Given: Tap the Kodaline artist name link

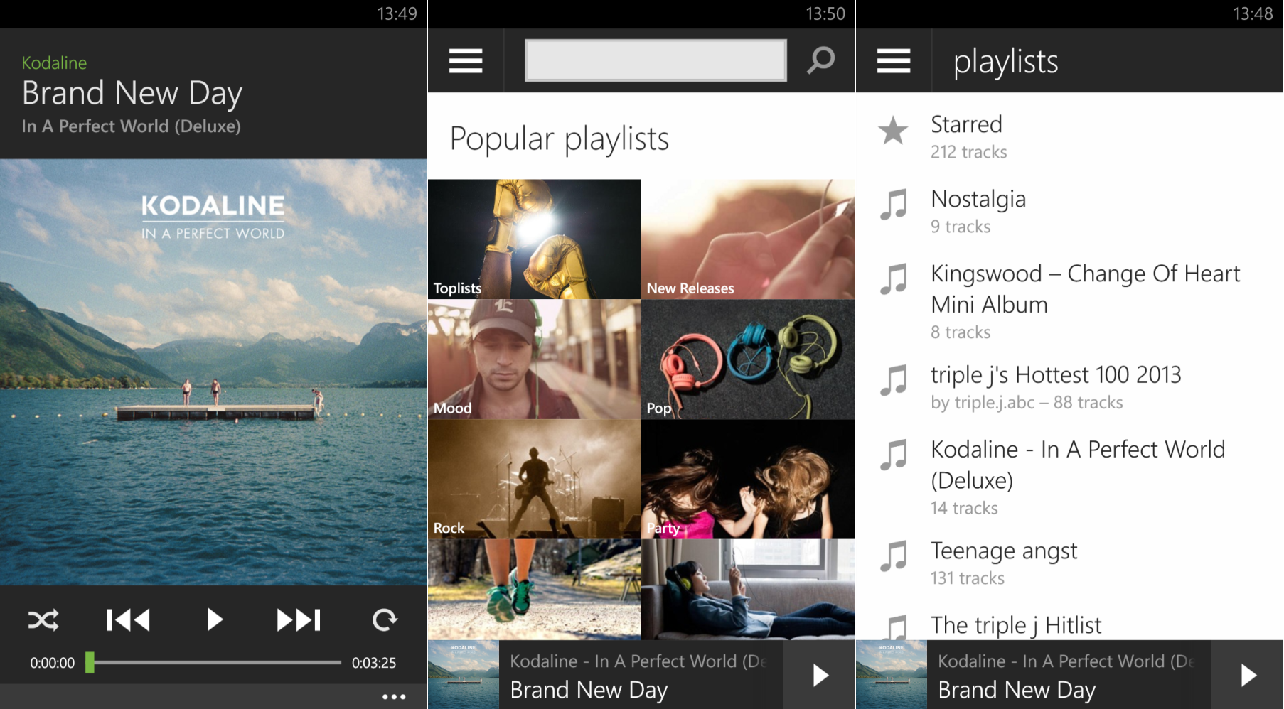Looking at the screenshot, I should pos(54,63).
